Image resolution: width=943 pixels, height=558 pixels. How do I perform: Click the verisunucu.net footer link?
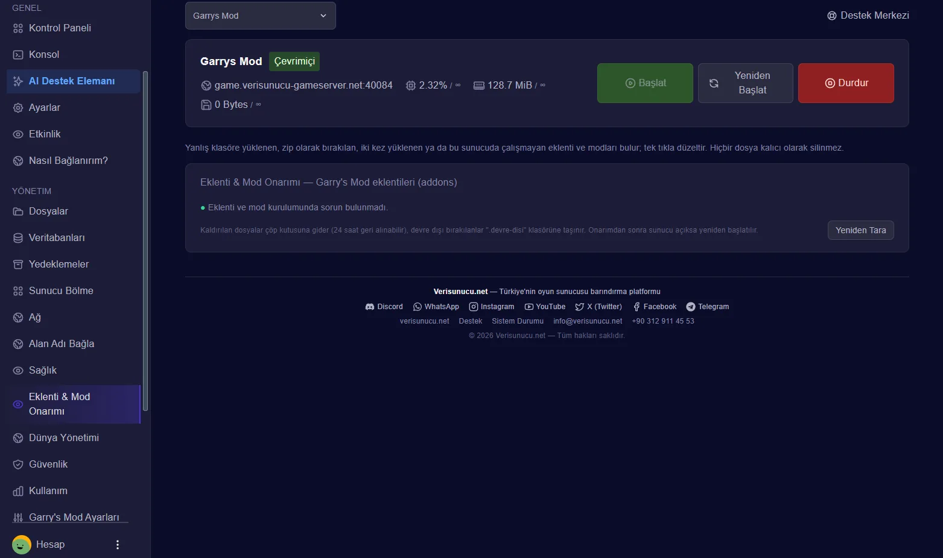click(x=425, y=321)
